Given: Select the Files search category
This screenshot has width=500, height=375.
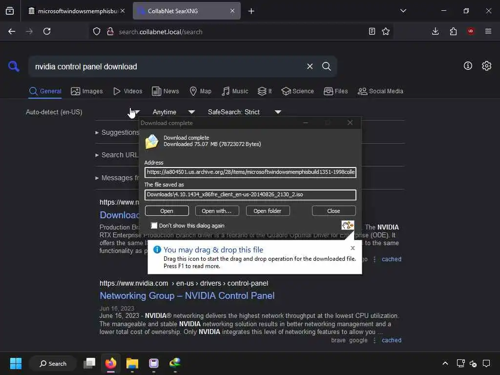Looking at the screenshot, I should point(336,91).
